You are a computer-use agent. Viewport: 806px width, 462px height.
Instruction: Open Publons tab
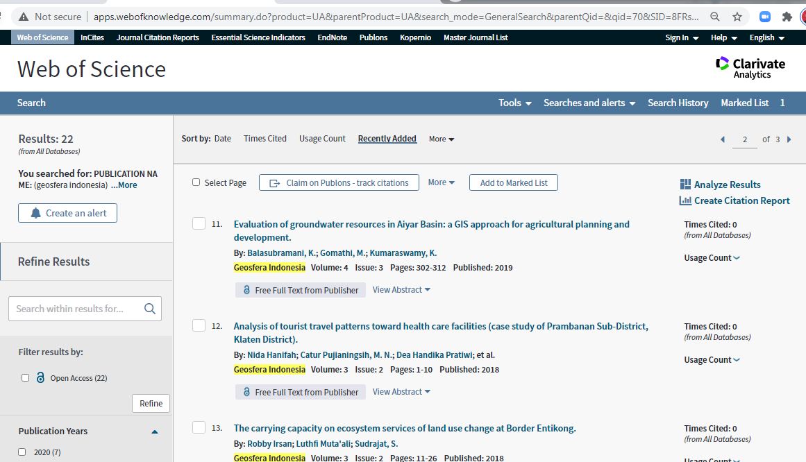pos(373,37)
